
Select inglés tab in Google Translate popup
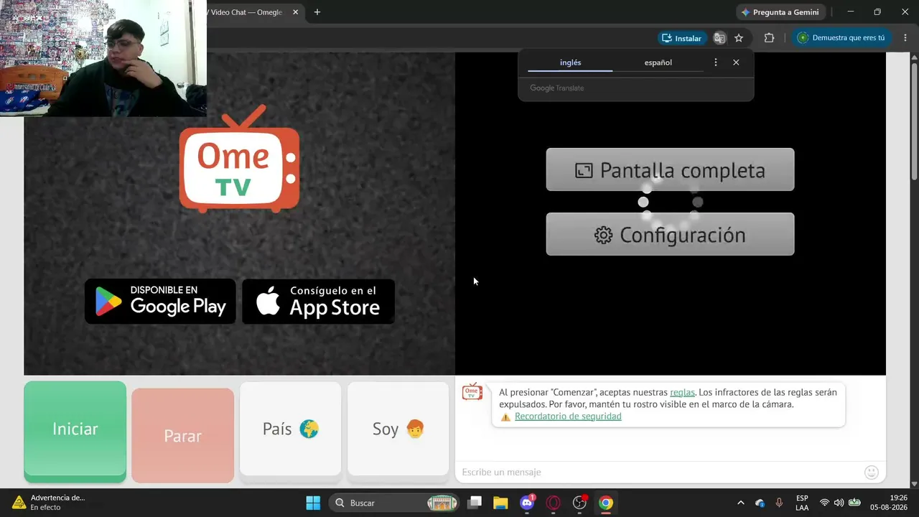570,62
